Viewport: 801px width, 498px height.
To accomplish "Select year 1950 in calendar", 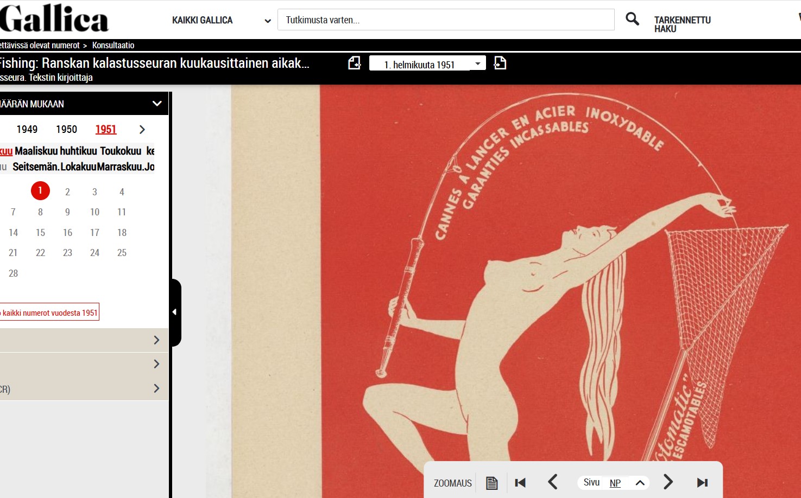I will click(66, 129).
